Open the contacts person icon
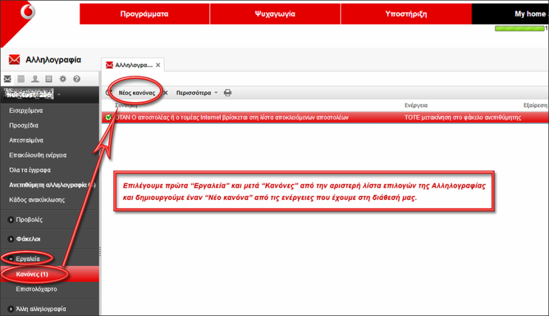This screenshot has height=316, width=549. [35, 79]
